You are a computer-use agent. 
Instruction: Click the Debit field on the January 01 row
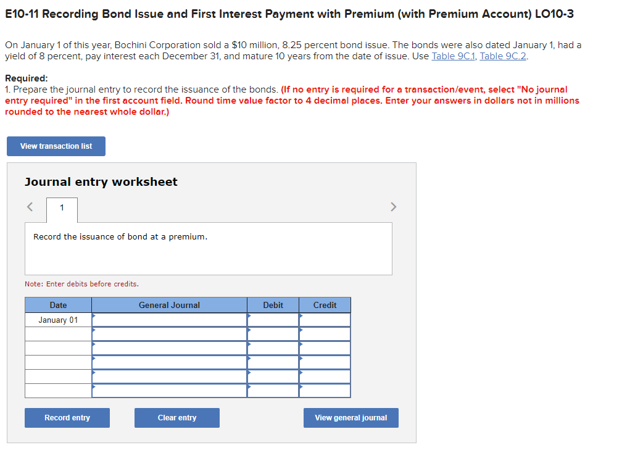pyautogui.click(x=273, y=320)
